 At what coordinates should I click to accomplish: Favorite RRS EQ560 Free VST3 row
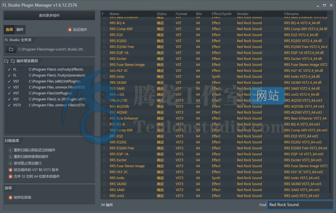104,148
